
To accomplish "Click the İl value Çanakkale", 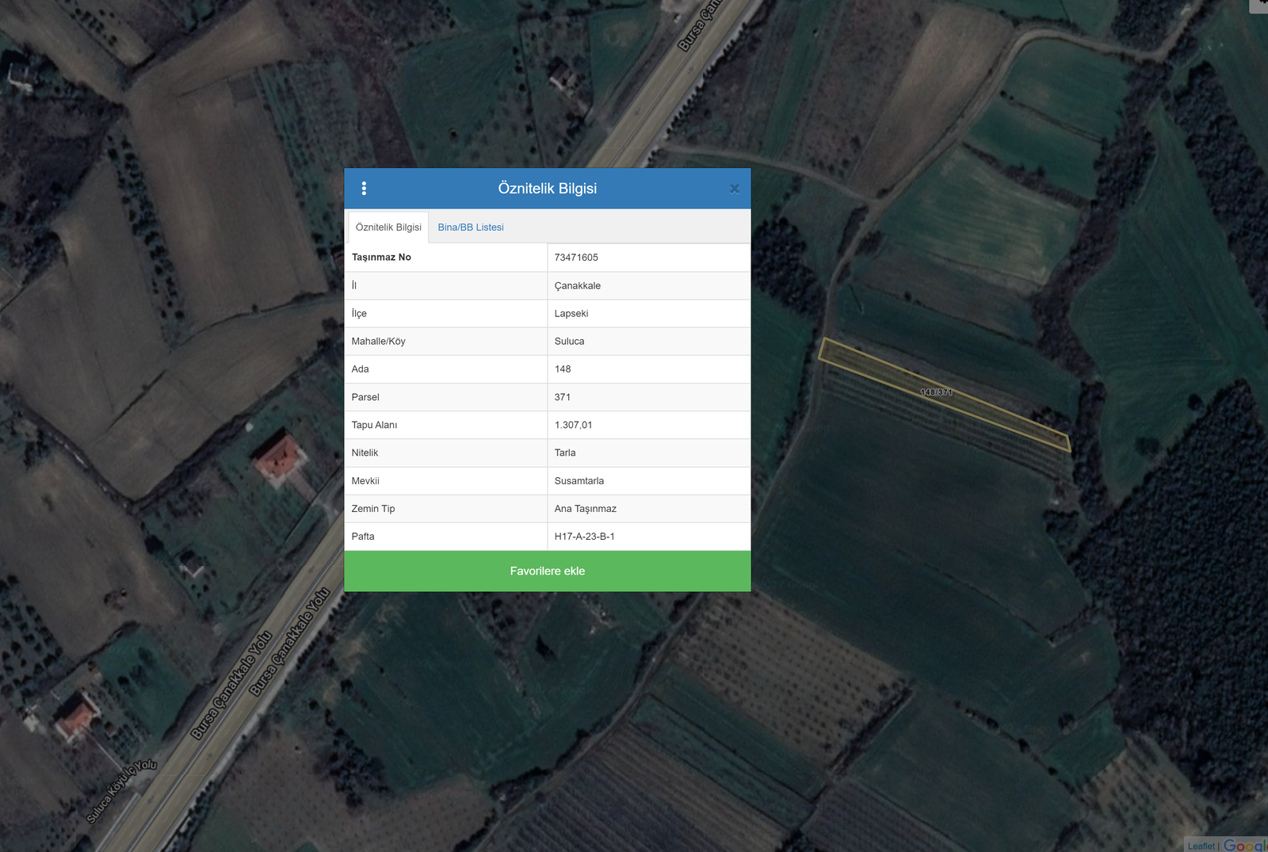I will pos(577,286).
